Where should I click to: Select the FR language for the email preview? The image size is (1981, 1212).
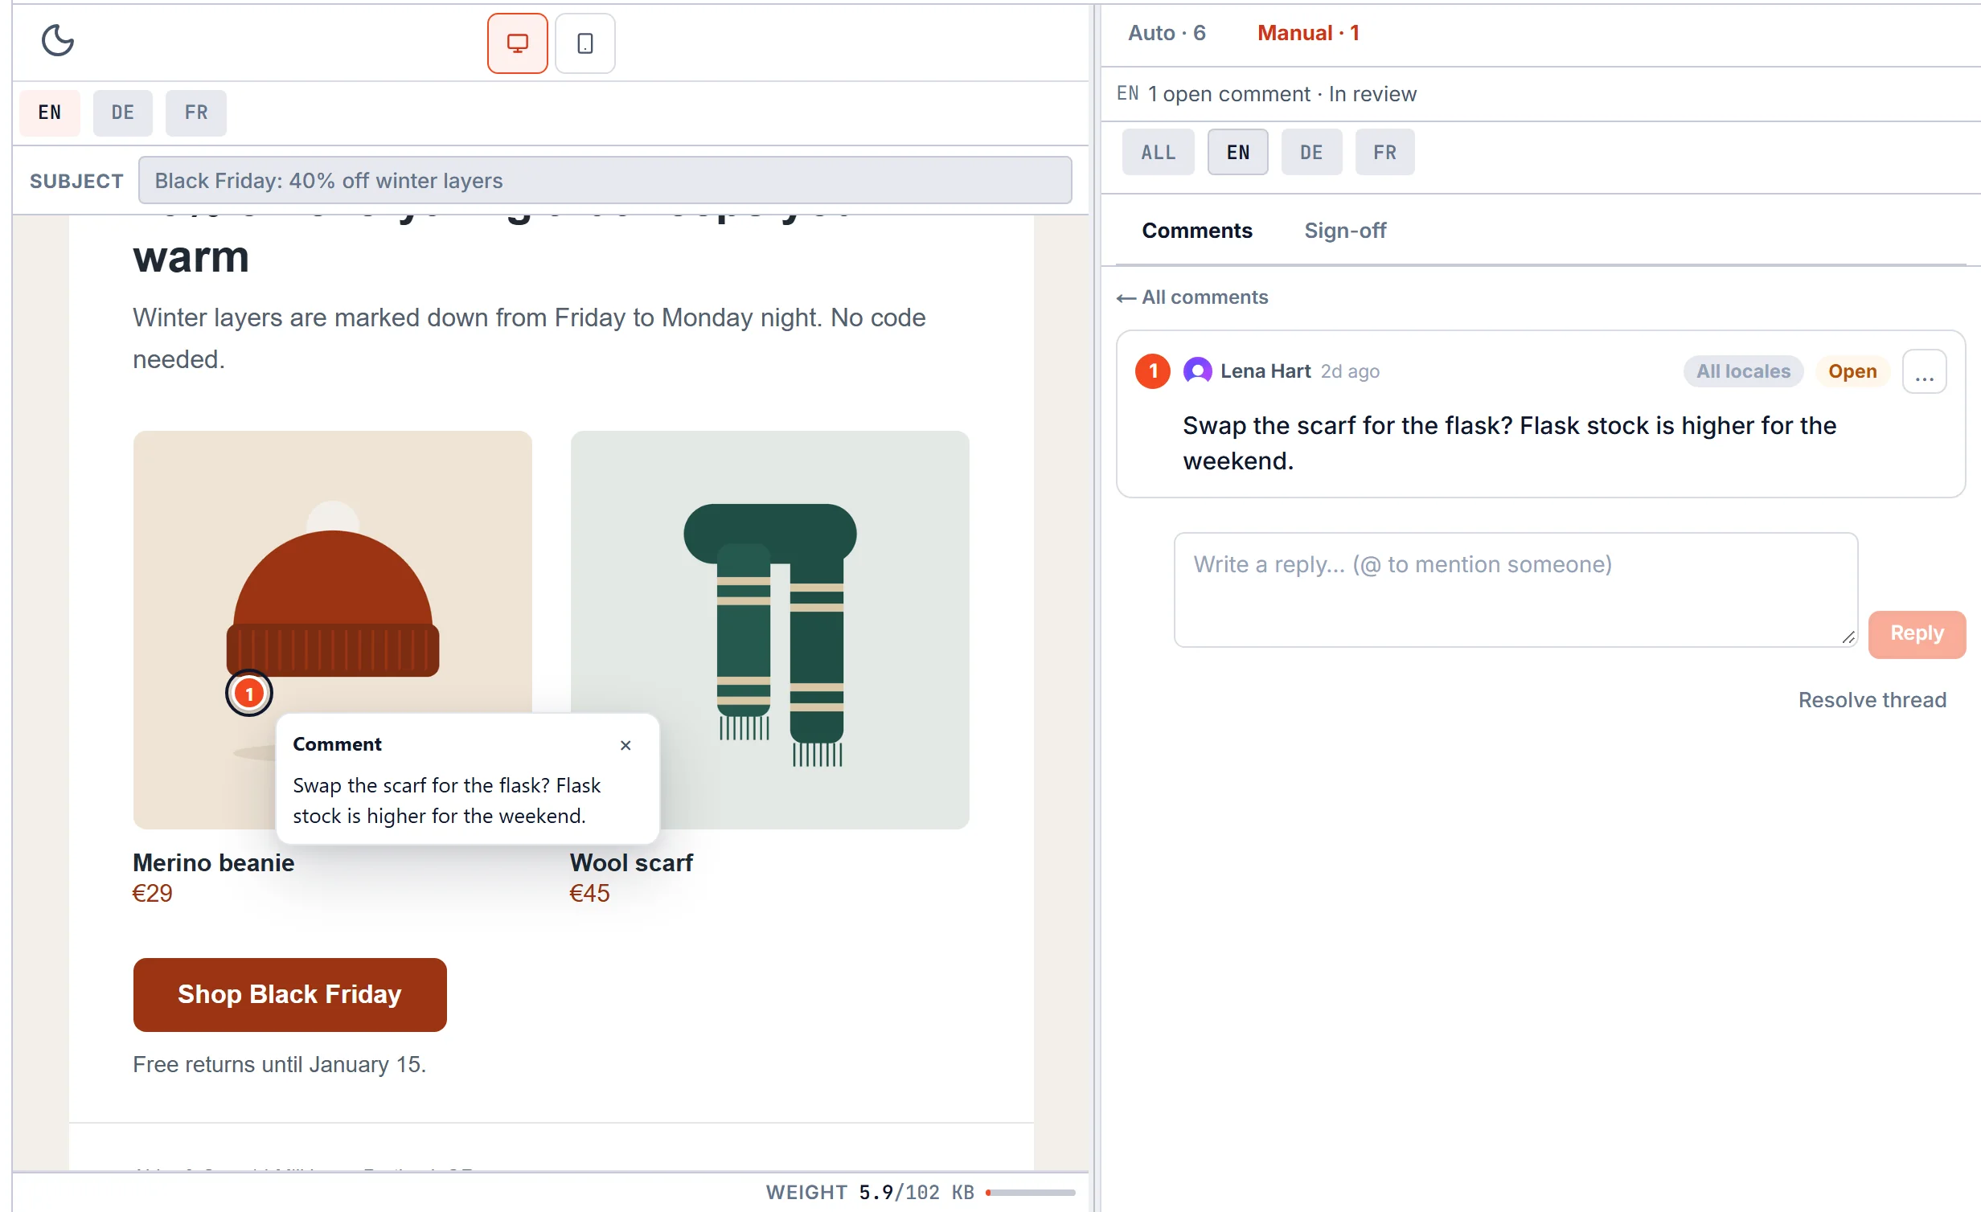click(196, 113)
